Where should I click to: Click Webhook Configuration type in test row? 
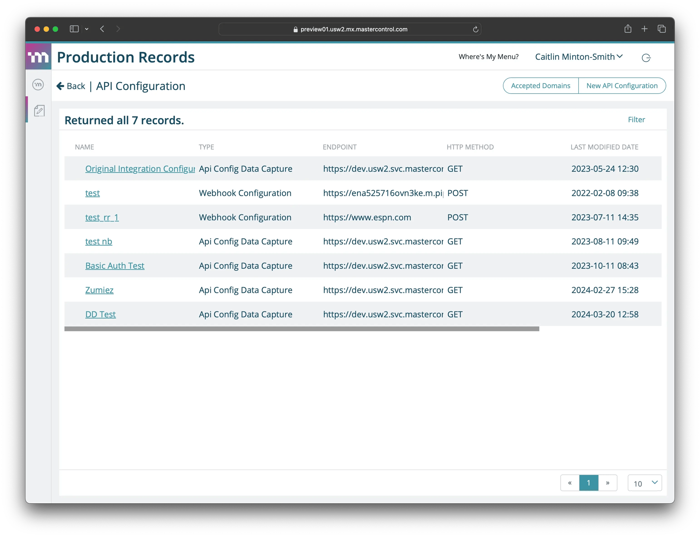click(x=245, y=193)
